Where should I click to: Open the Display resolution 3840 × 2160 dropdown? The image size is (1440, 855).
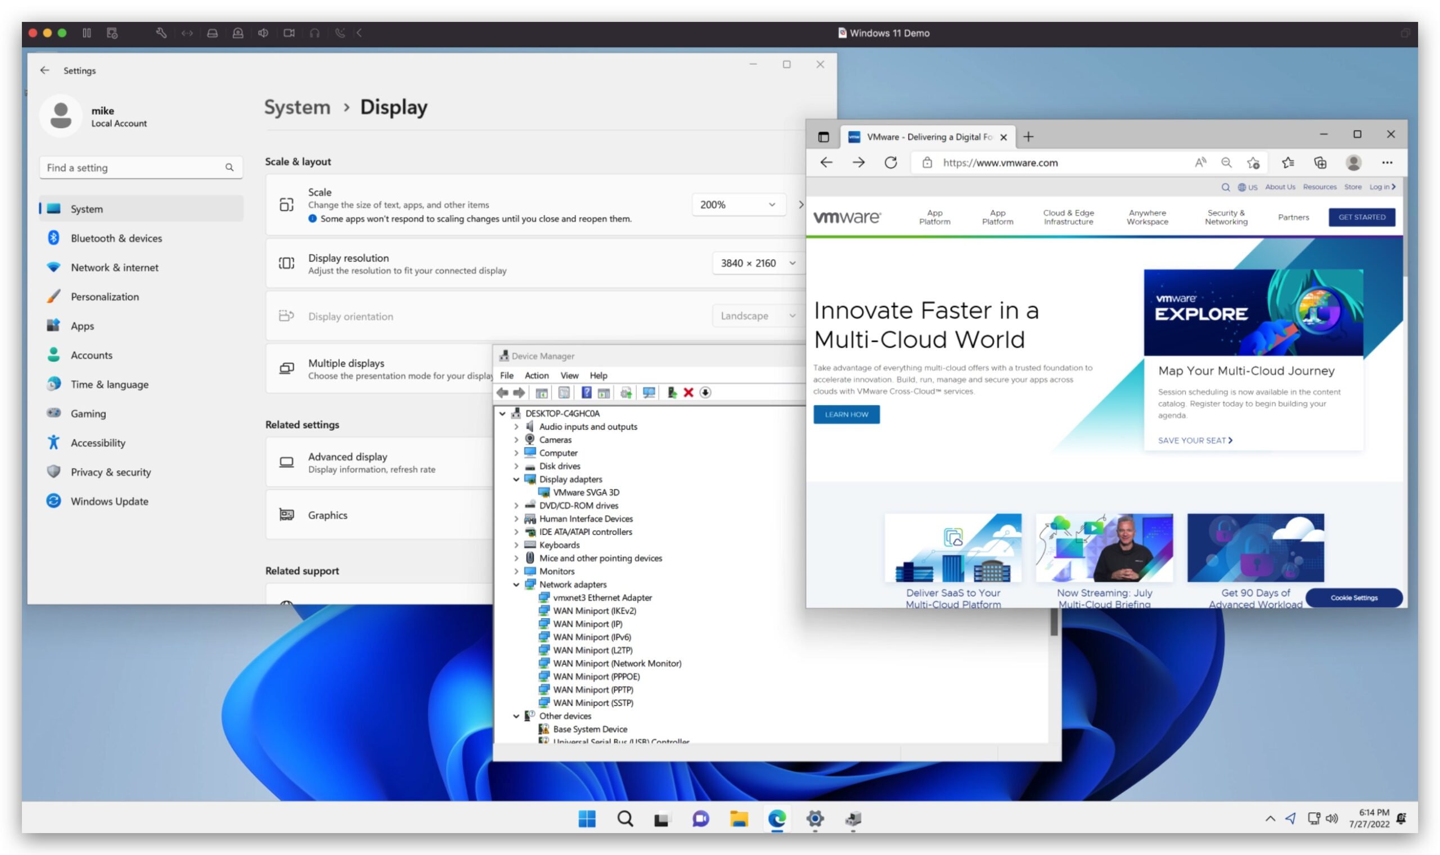point(758,263)
